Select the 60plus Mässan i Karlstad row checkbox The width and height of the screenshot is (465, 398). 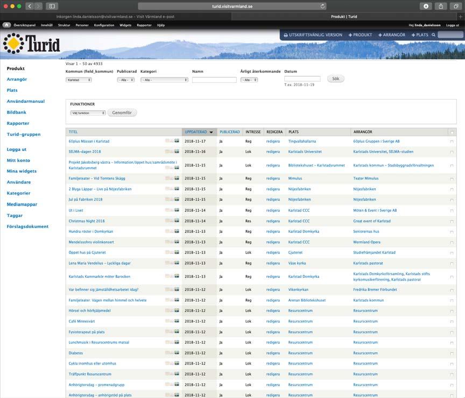point(452,142)
